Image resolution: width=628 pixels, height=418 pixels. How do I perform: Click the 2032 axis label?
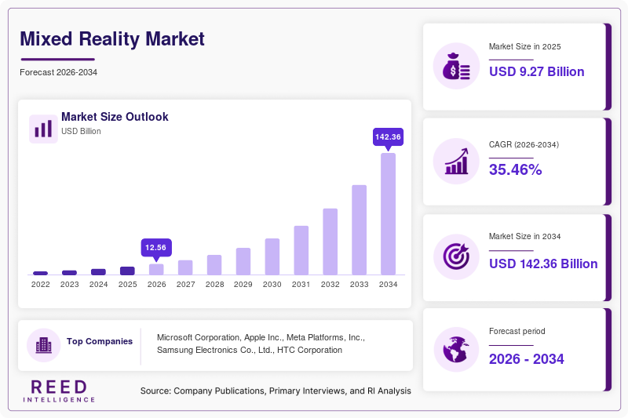(x=330, y=285)
